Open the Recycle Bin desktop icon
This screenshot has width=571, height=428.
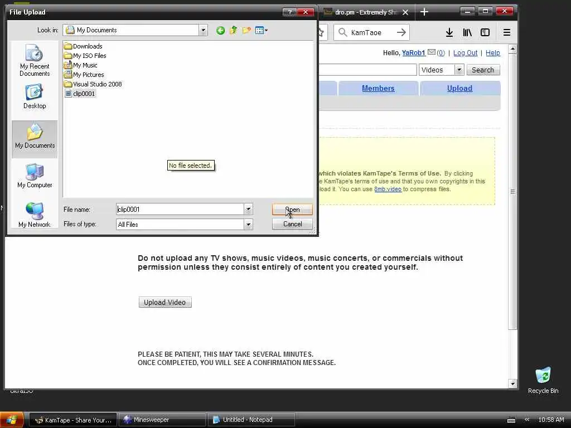click(543, 380)
